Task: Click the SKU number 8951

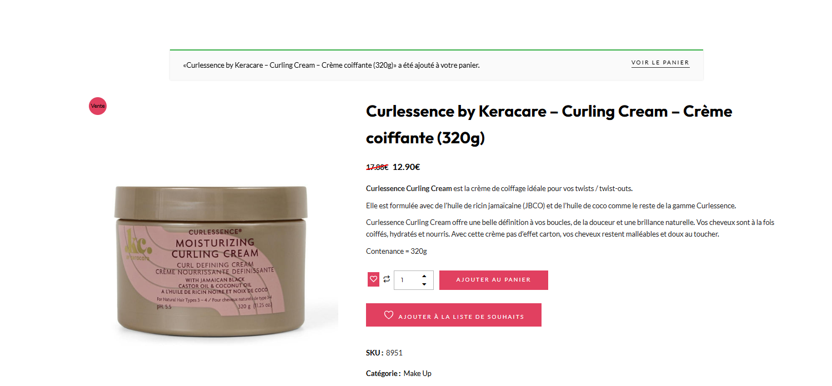Action: (394, 353)
